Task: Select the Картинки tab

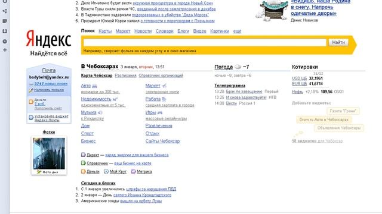Action: coord(220,31)
